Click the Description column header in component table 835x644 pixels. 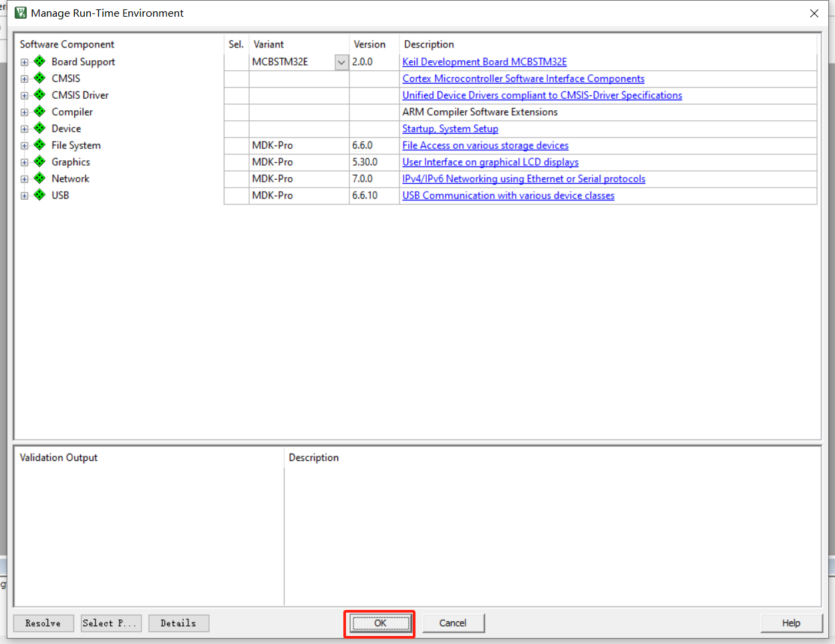(x=429, y=44)
